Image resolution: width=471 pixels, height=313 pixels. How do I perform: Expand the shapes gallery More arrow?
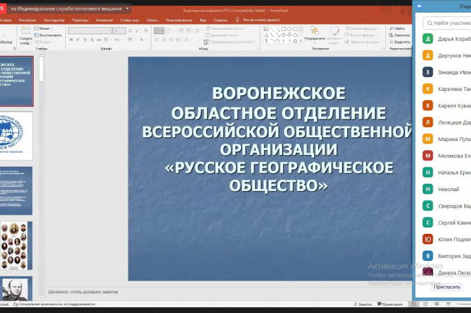(x=300, y=41)
